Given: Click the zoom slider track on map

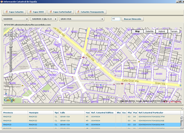Looking at the screenshot, I should tap(11, 60).
